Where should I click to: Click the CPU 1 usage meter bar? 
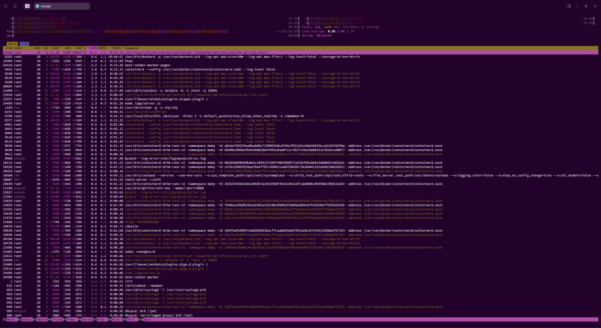[x=155, y=23]
